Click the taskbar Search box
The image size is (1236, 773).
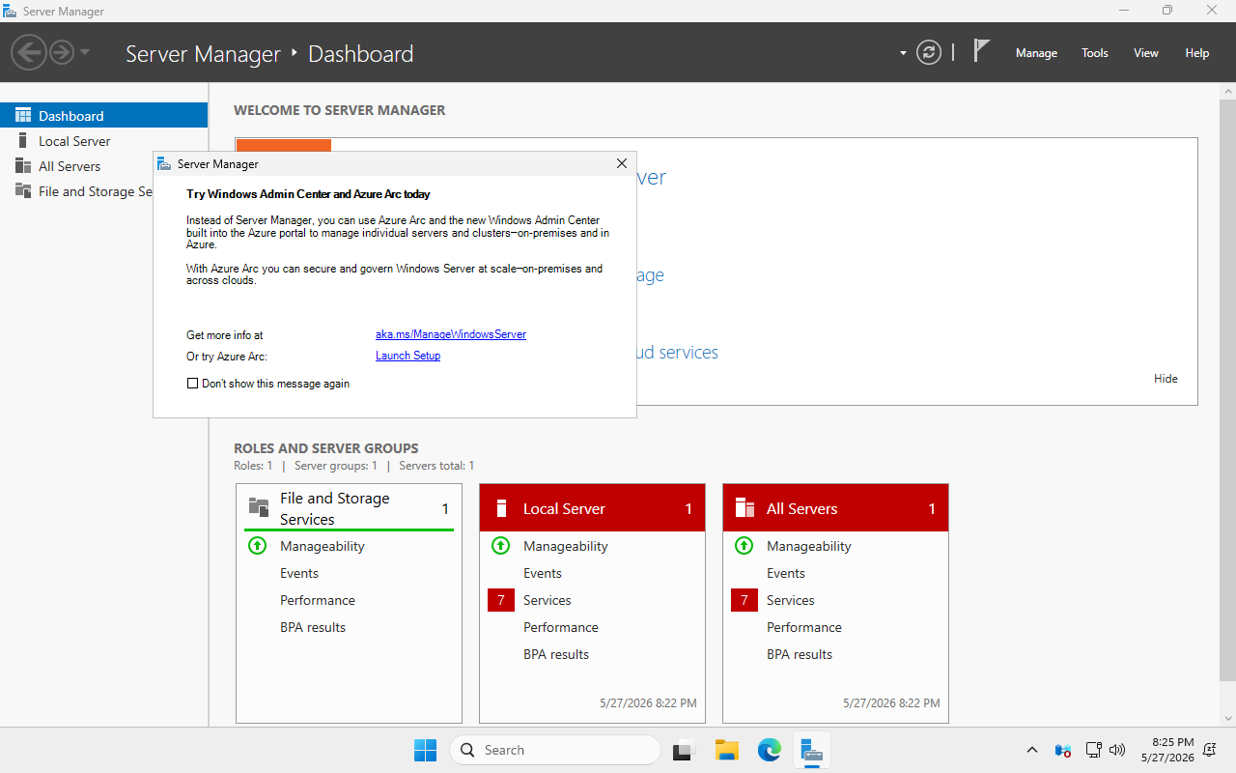click(x=555, y=750)
